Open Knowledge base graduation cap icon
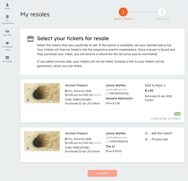The image size is (188, 181). [7, 43]
